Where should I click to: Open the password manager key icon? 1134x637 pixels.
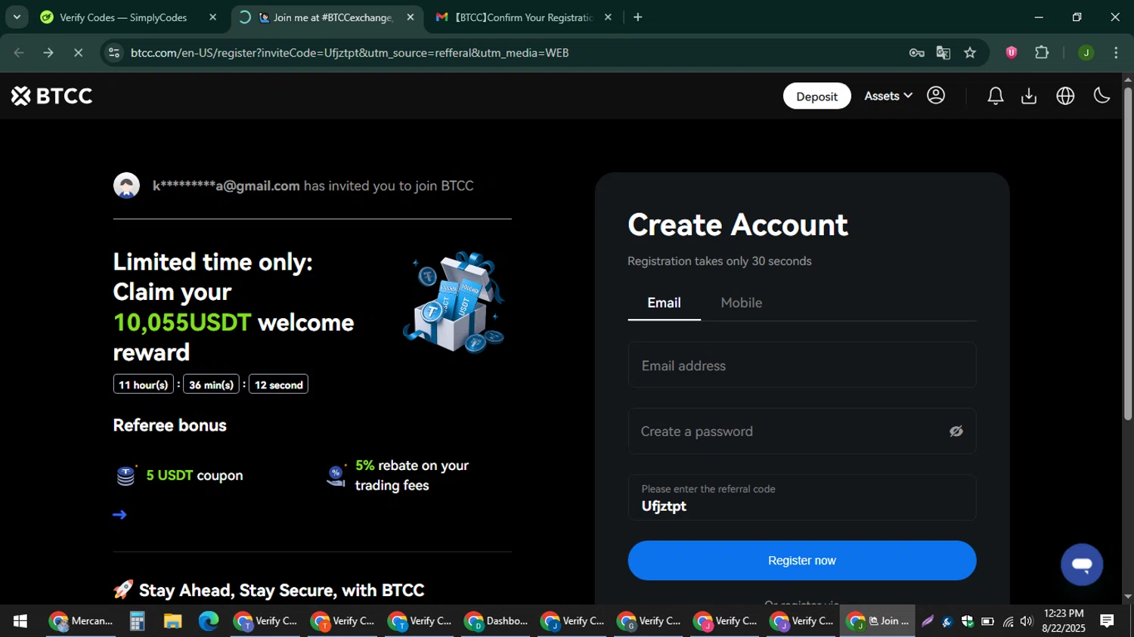click(x=916, y=53)
